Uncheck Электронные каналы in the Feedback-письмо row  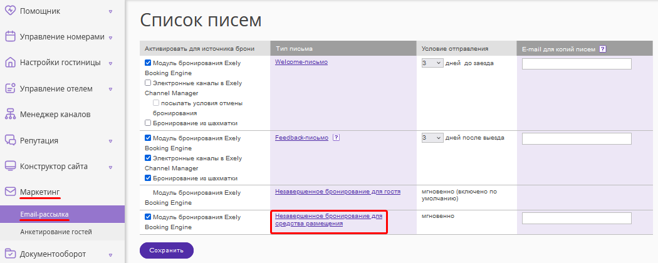[148, 158]
